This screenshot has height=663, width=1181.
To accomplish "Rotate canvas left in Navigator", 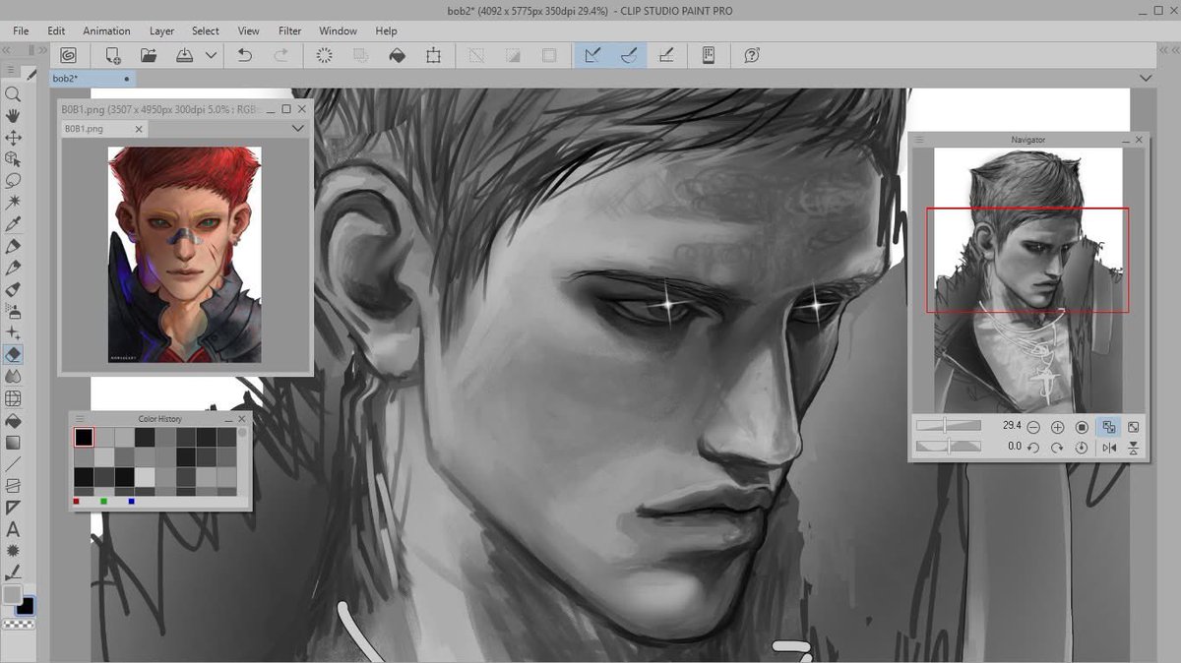I will (1033, 448).
